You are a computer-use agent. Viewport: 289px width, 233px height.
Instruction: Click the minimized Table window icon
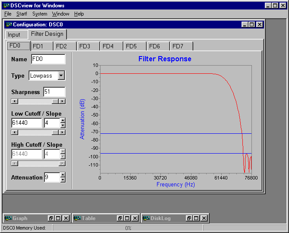[x=77, y=218]
